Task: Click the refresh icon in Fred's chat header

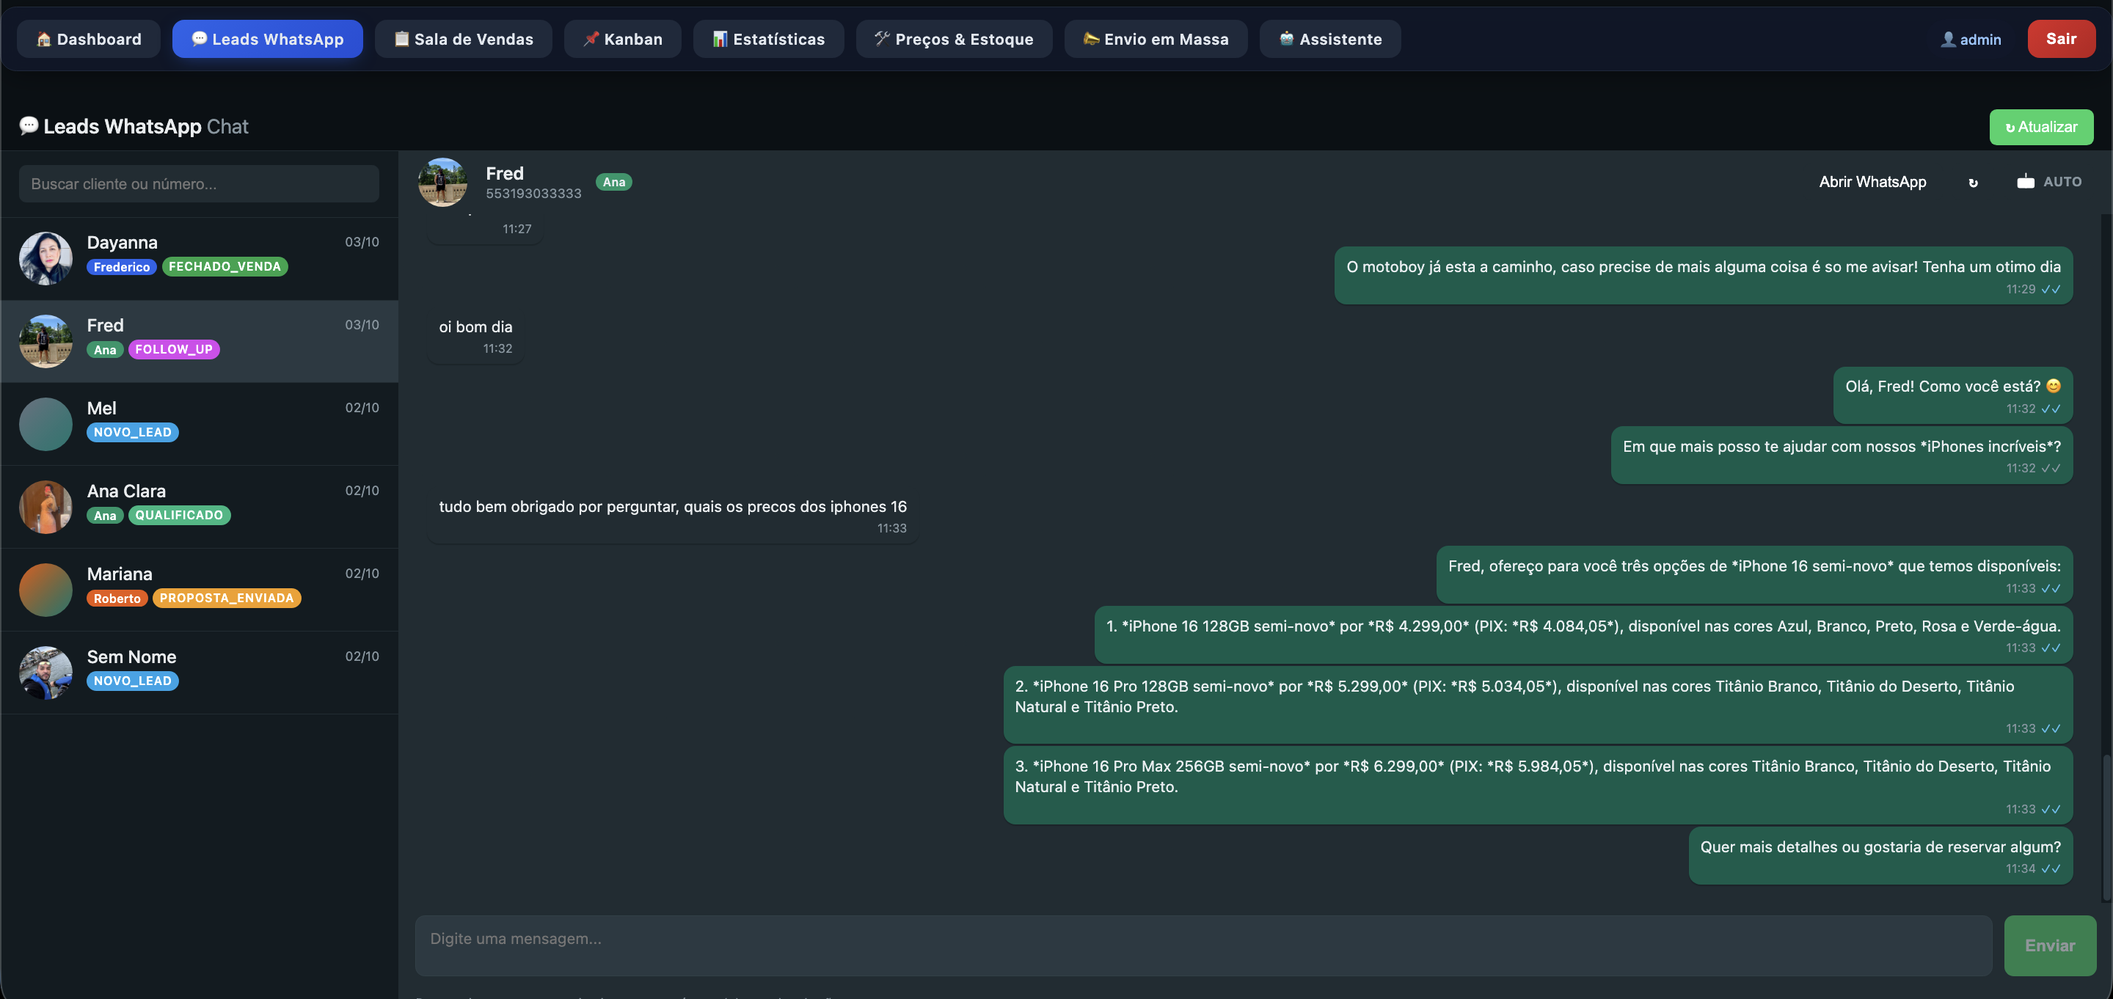Action: click(x=1973, y=182)
